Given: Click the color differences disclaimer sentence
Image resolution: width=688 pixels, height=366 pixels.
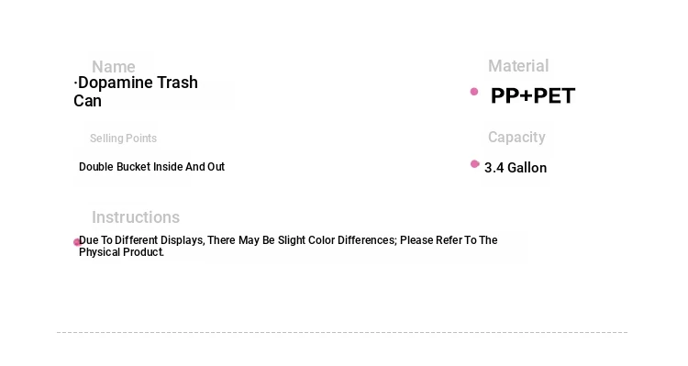Looking at the screenshot, I should click(288, 246).
